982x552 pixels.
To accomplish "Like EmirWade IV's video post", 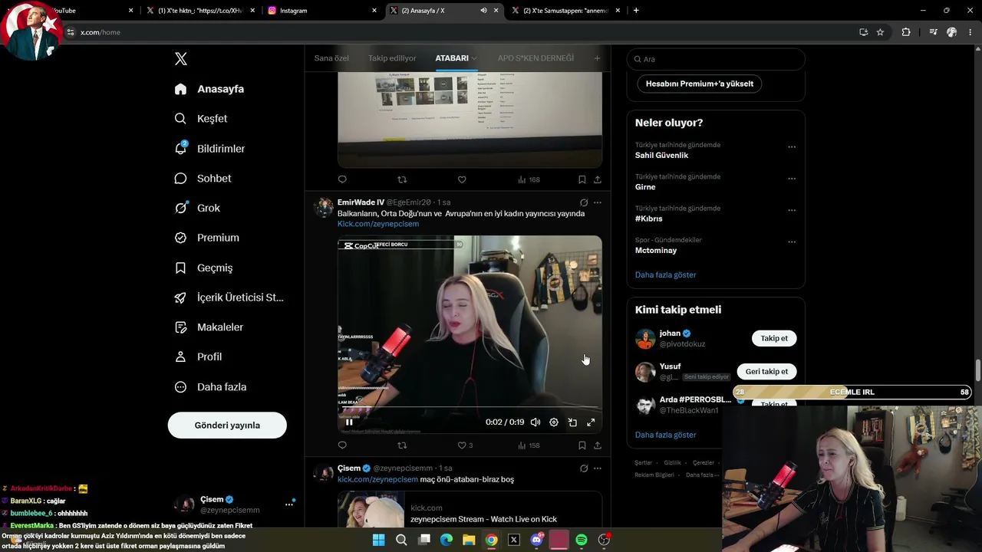I will 462,445.
